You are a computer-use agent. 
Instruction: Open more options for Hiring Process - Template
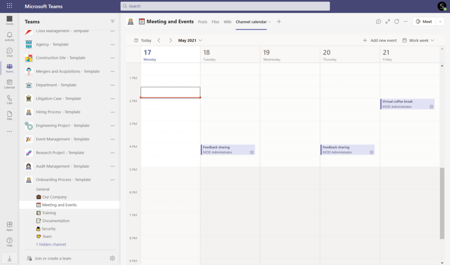click(x=112, y=112)
